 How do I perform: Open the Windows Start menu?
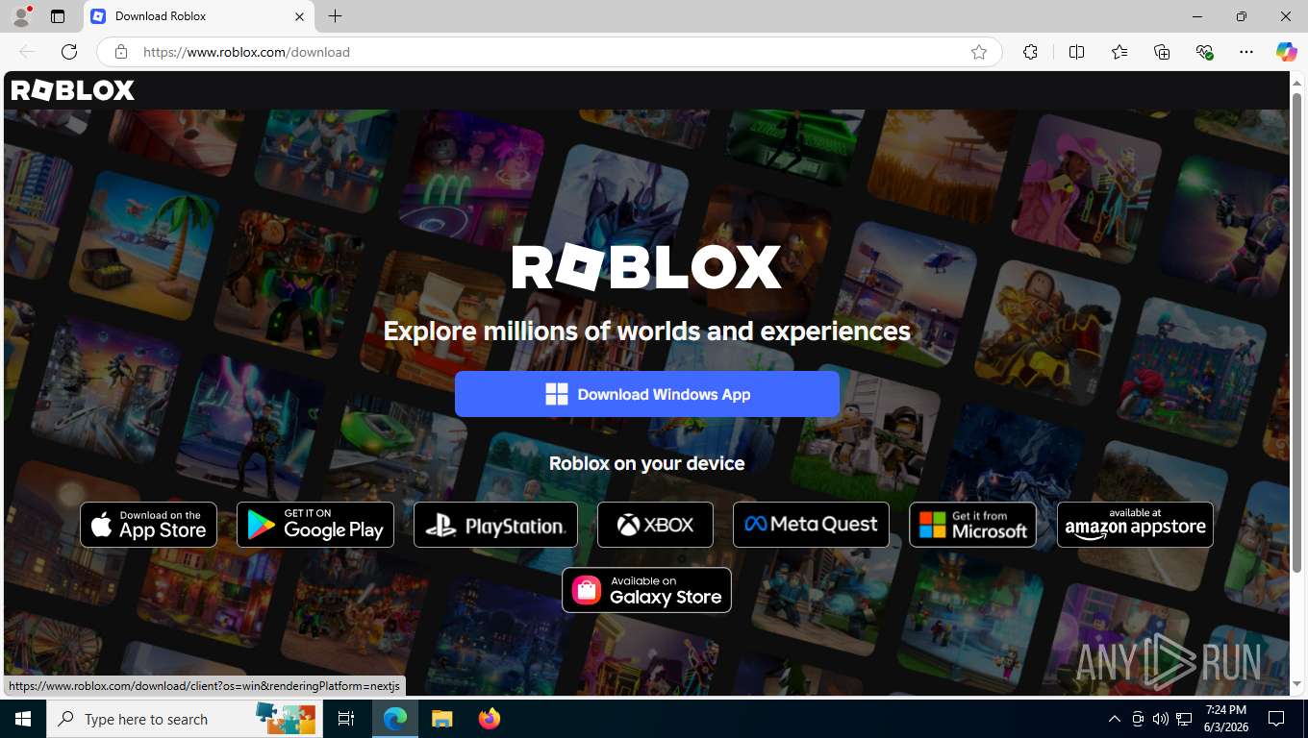[23, 719]
